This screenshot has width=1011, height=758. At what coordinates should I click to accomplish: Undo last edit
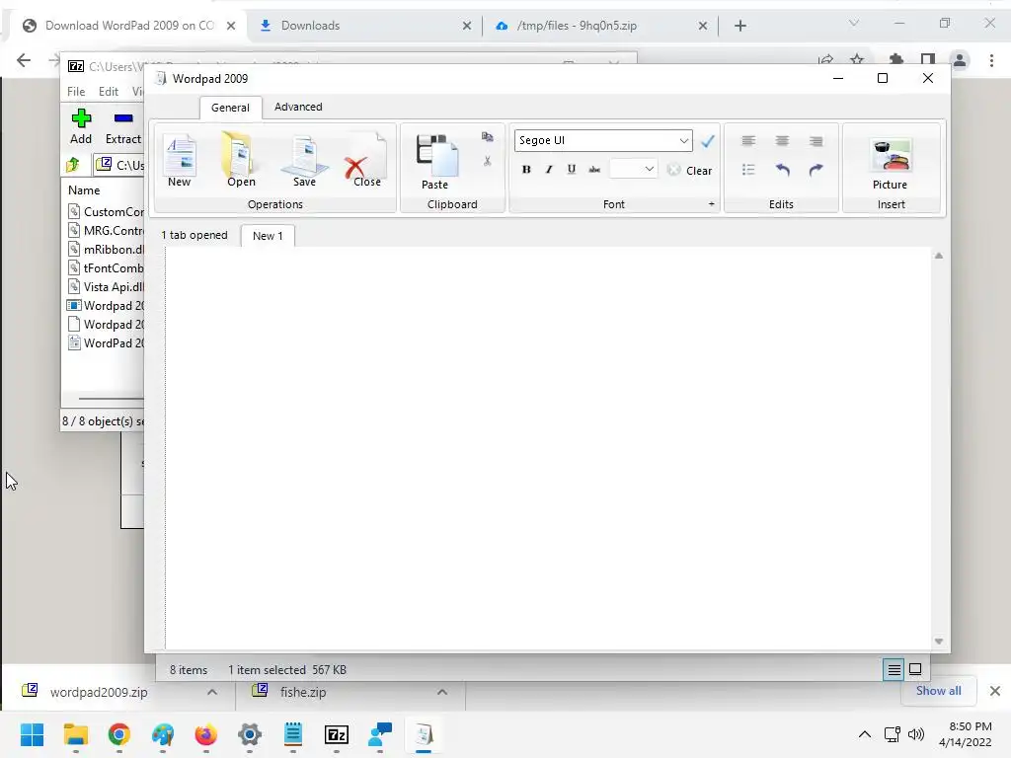point(782,170)
